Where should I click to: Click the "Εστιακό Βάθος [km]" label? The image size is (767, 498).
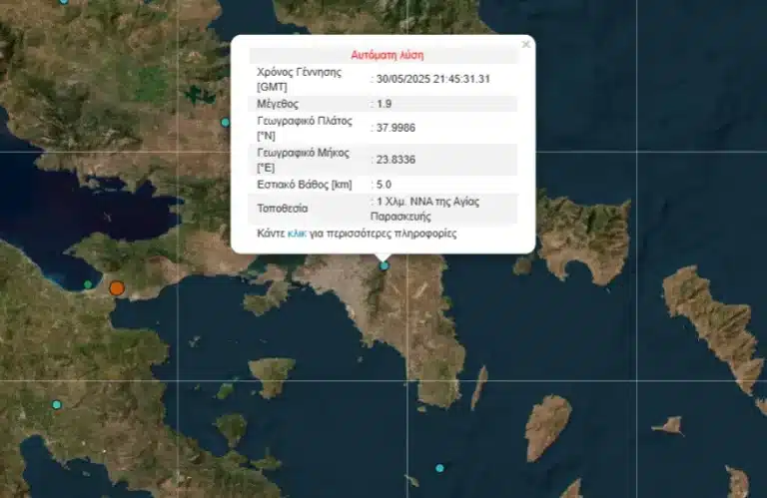tap(305, 185)
